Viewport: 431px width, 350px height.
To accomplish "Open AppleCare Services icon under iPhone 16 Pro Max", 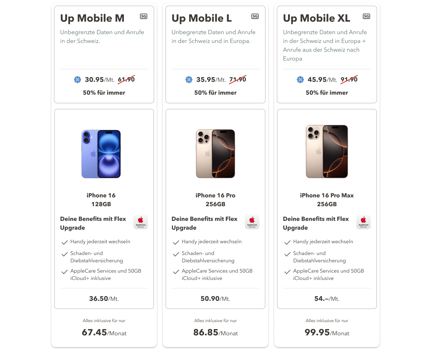I will pyautogui.click(x=364, y=222).
